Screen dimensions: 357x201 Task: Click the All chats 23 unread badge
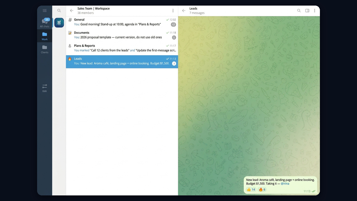(x=47, y=20)
